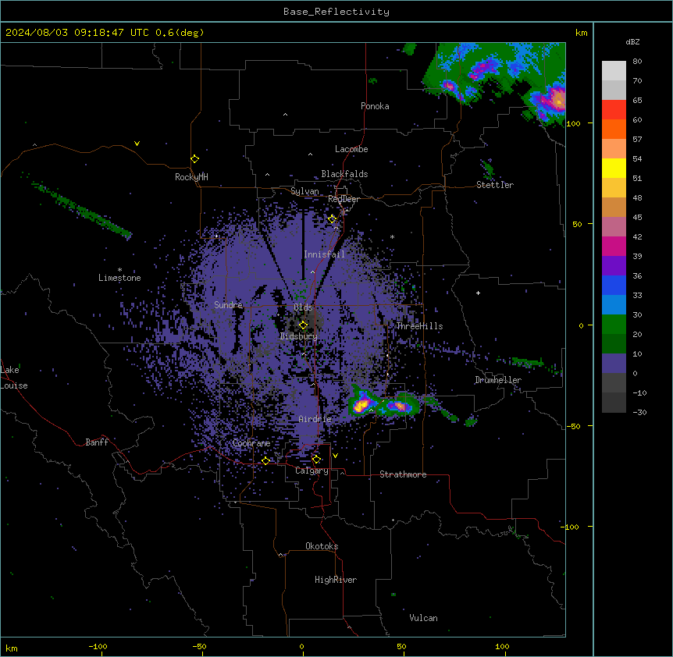Select slate purple swatch above legend value 0
Screen dimensions: 673x657
click(x=614, y=364)
